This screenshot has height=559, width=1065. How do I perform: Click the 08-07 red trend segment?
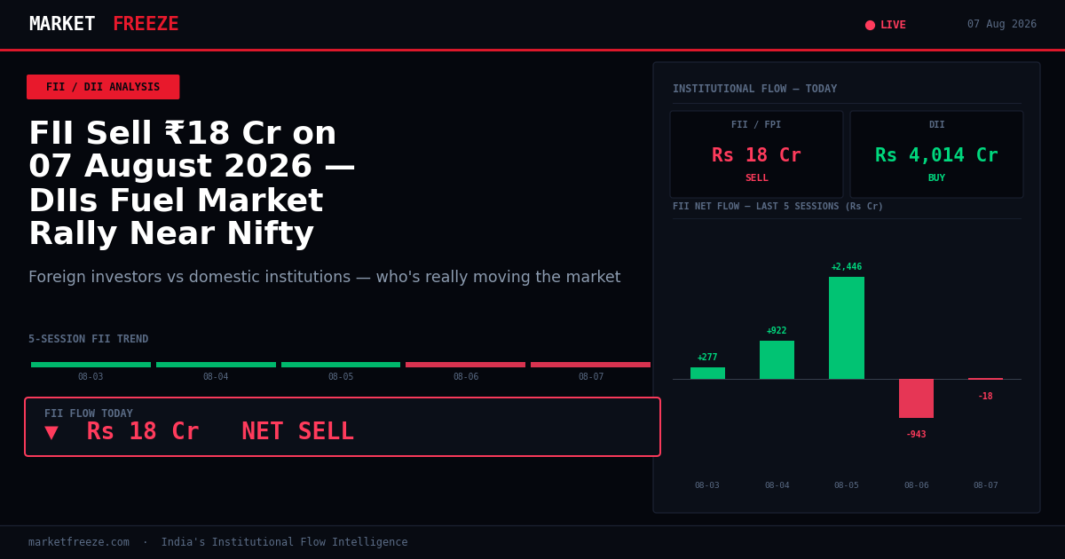click(591, 365)
